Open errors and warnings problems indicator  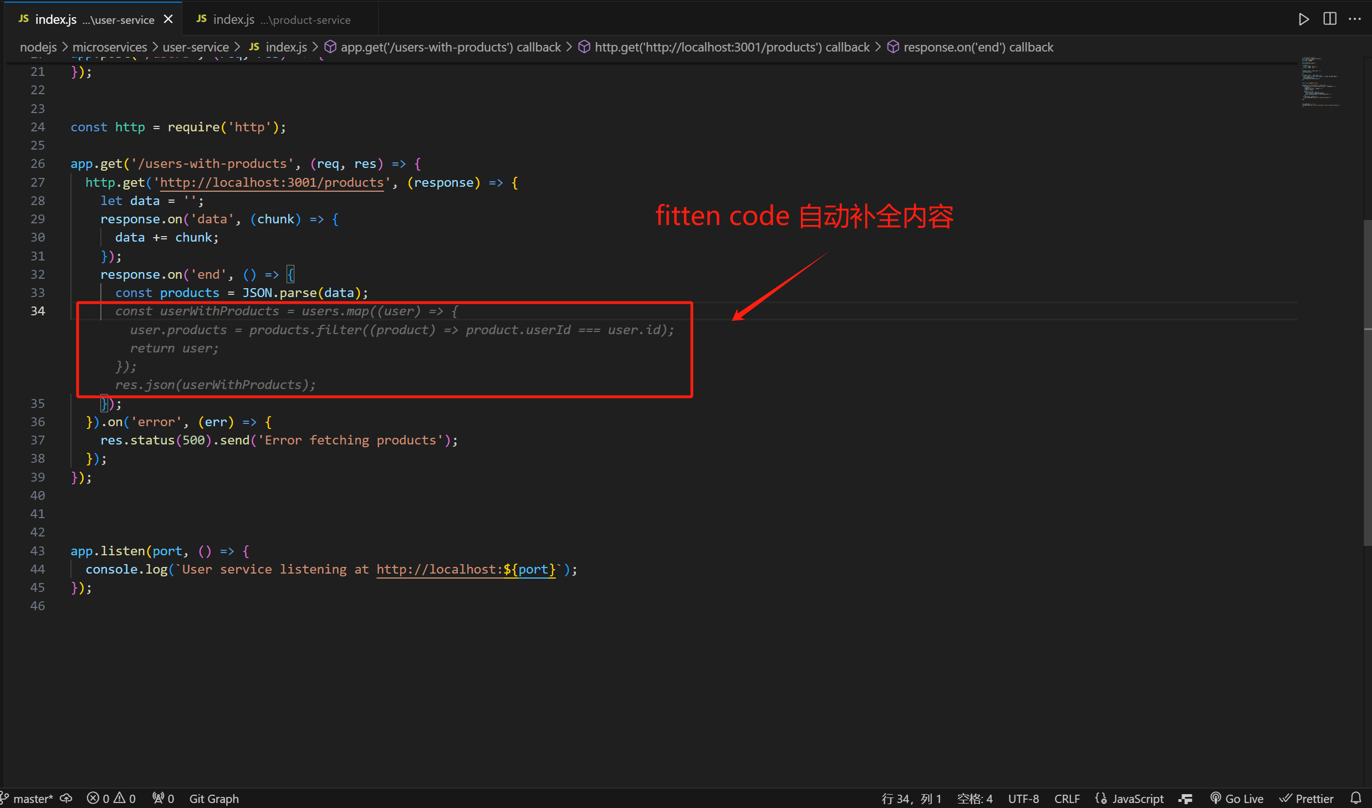coord(111,799)
